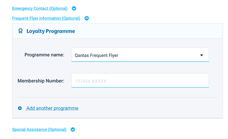Click the Special Assistance chevron-down icon

coord(73,130)
